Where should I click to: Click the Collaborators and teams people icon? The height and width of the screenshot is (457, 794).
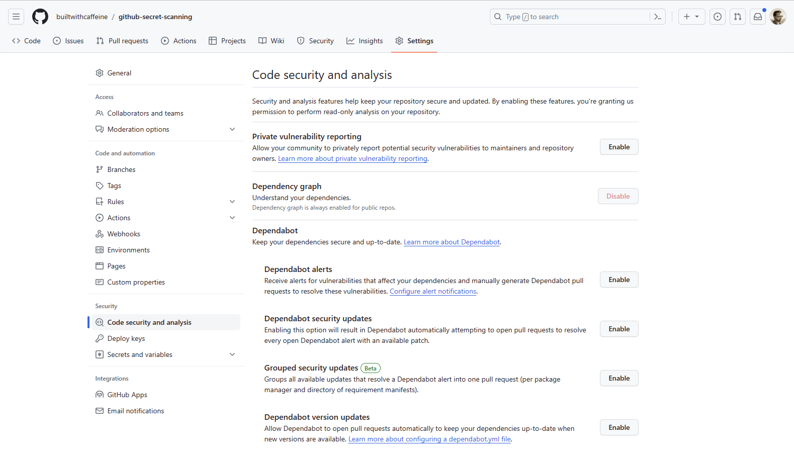tap(100, 113)
